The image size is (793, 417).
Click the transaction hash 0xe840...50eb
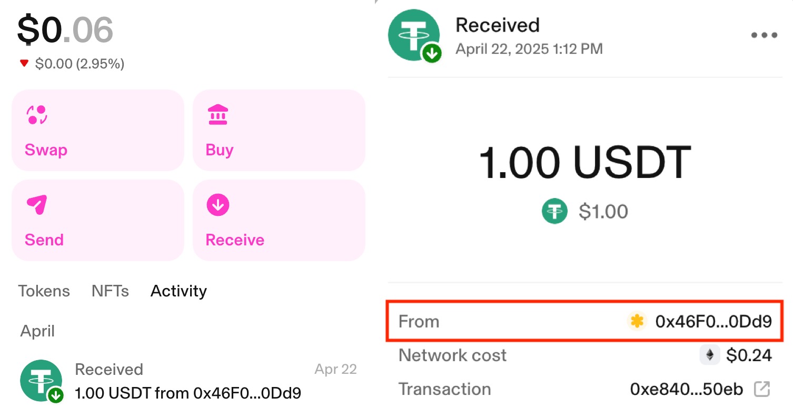(686, 390)
